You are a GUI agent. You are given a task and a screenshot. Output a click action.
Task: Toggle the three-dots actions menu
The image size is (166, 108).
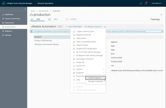[x=105, y=27]
